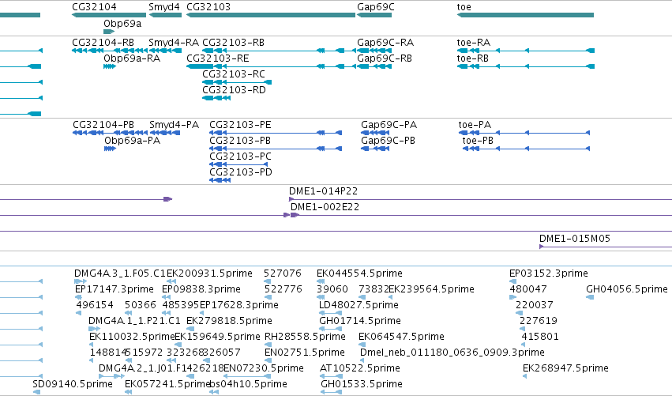Viewport: 672px width, 396px height.
Task: Click the EP17628.3prime EST label
Action: [x=239, y=306]
